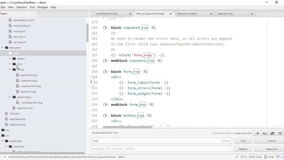
Task: Collapse the Resources folder chevron
Action: [2, 48]
